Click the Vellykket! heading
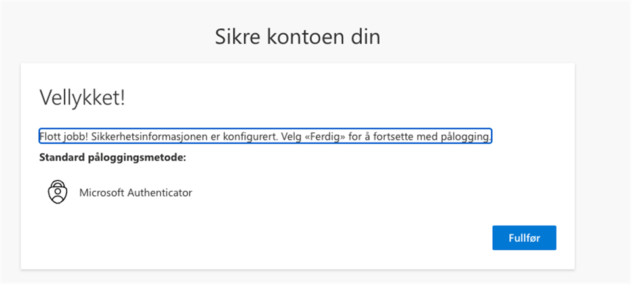This screenshot has height=284, width=631. pos(82,97)
